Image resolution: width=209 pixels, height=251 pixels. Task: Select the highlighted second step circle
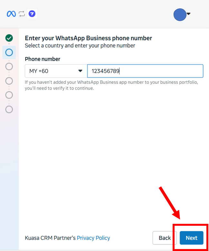point(9,52)
